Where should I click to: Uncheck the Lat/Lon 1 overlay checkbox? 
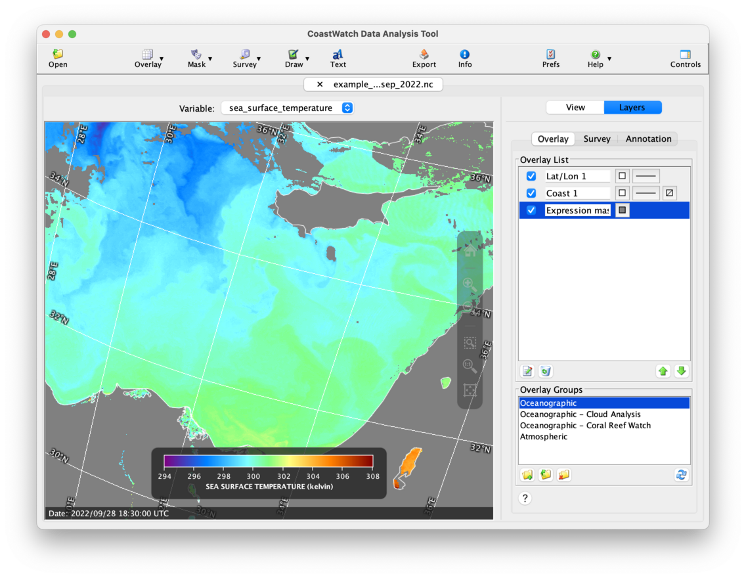pyautogui.click(x=531, y=176)
